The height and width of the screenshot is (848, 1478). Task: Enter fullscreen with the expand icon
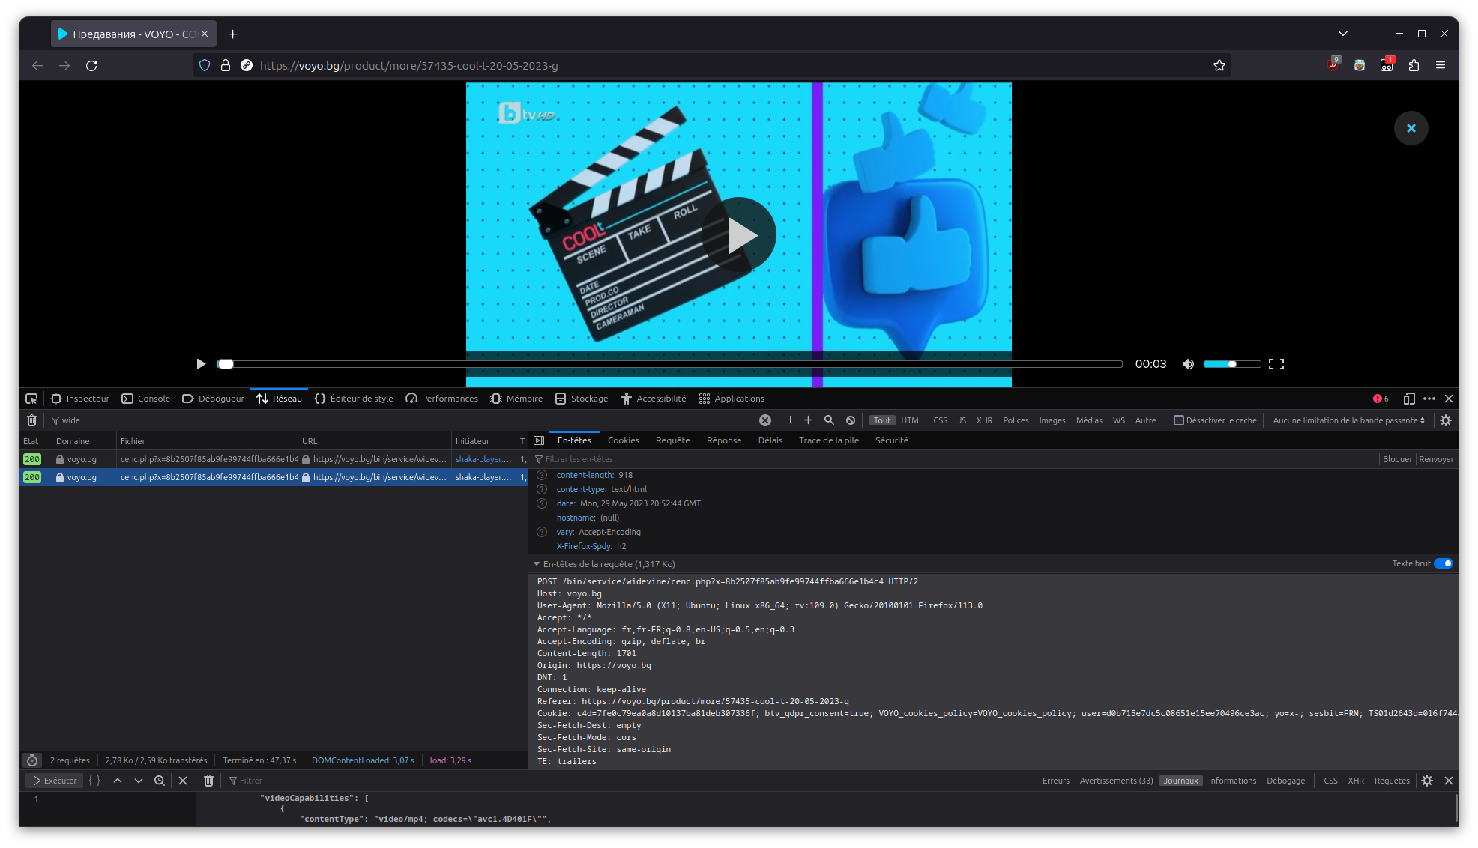(x=1276, y=364)
